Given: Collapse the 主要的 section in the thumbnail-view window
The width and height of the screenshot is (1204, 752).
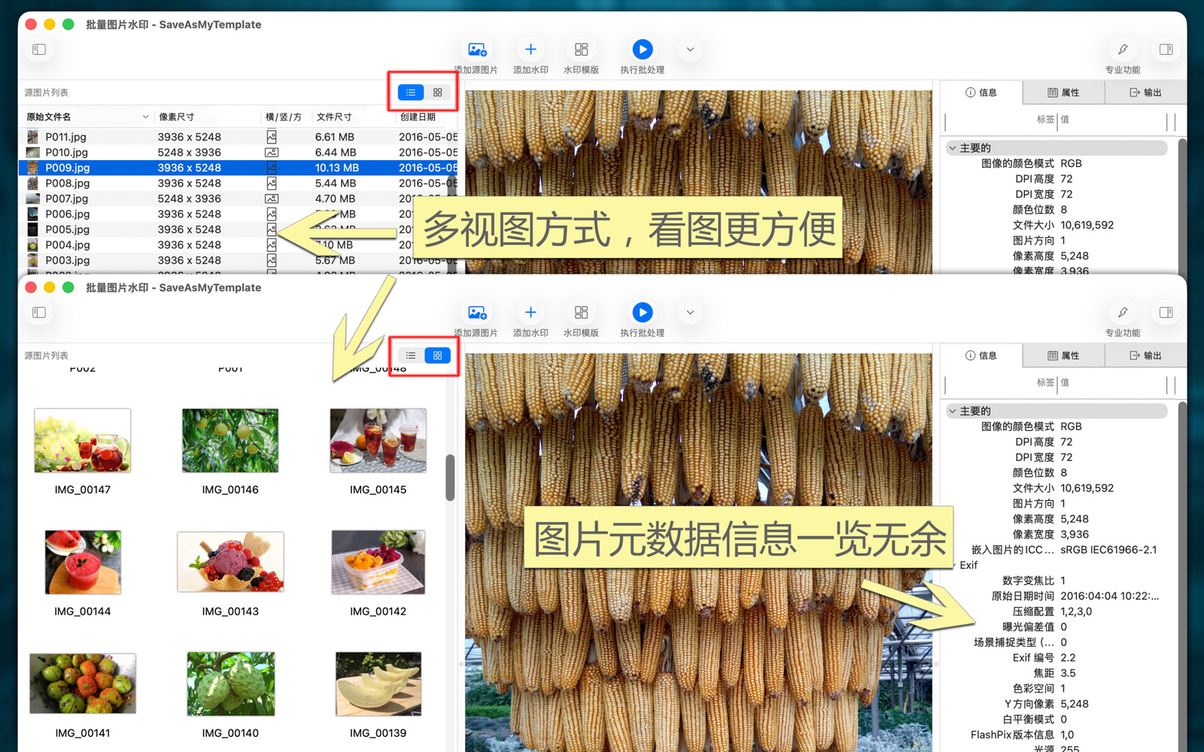Looking at the screenshot, I should point(953,411).
